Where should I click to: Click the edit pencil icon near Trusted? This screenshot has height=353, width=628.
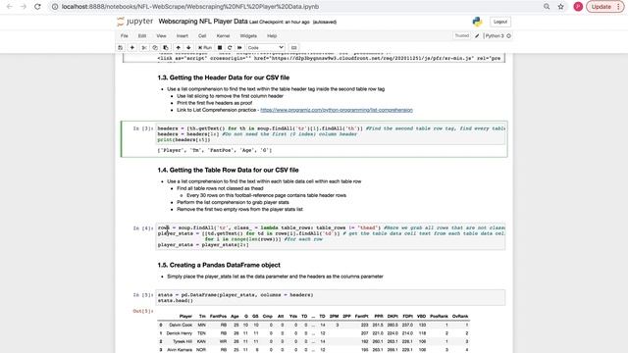[x=477, y=36]
